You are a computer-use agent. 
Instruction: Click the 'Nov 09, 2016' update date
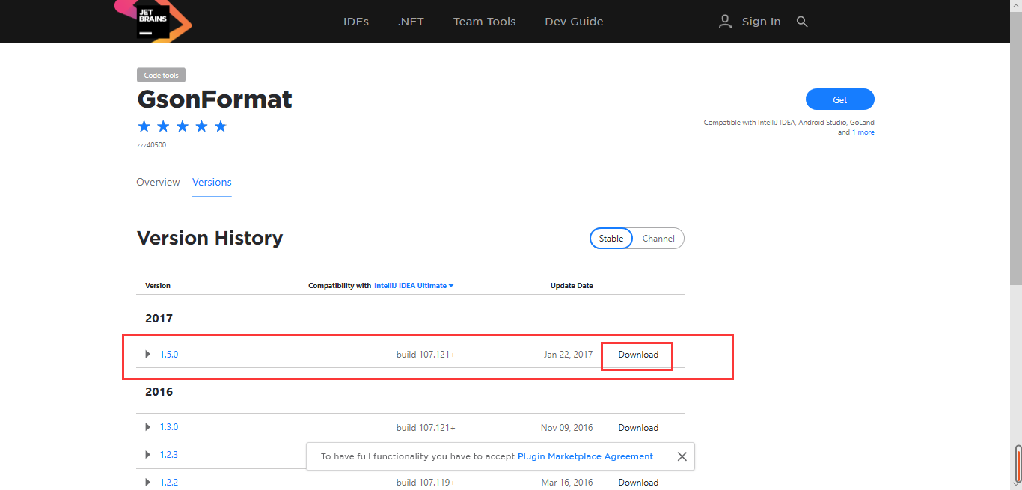pos(566,428)
